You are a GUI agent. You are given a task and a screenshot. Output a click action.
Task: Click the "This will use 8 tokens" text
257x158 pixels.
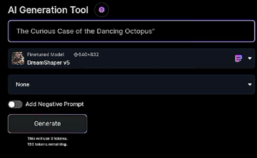47,138
